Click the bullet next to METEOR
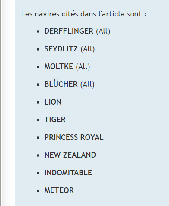This screenshot has height=206, width=169. click(x=38, y=191)
